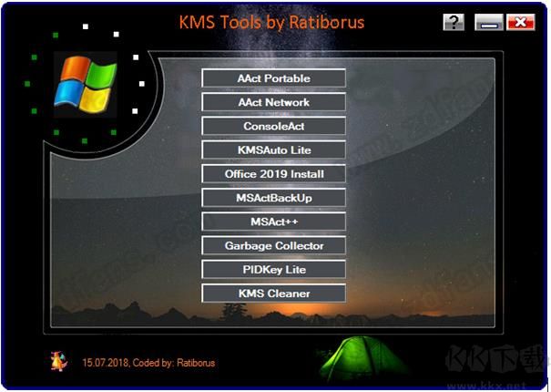551x392 pixels.
Task: Open Garbage Collector tool
Action: pos(273,245)
